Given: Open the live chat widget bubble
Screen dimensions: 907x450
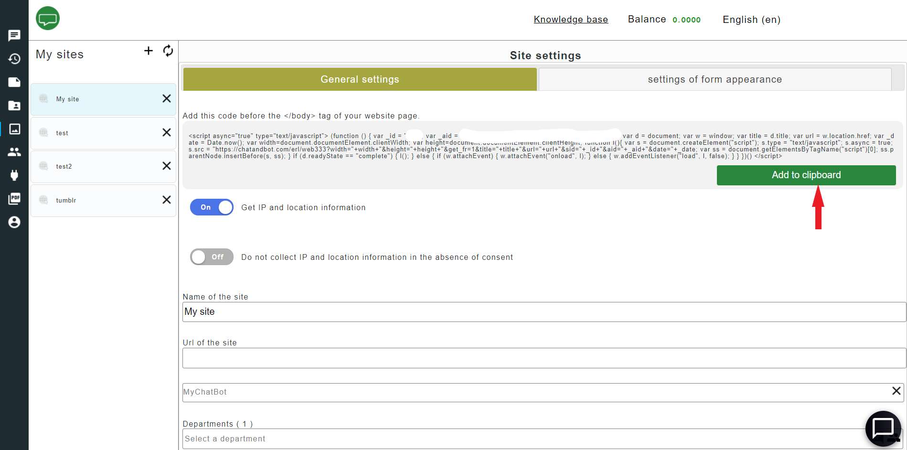Looking at the screenshot, I should point(883,428).
